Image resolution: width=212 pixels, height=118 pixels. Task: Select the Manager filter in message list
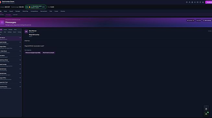10,30
